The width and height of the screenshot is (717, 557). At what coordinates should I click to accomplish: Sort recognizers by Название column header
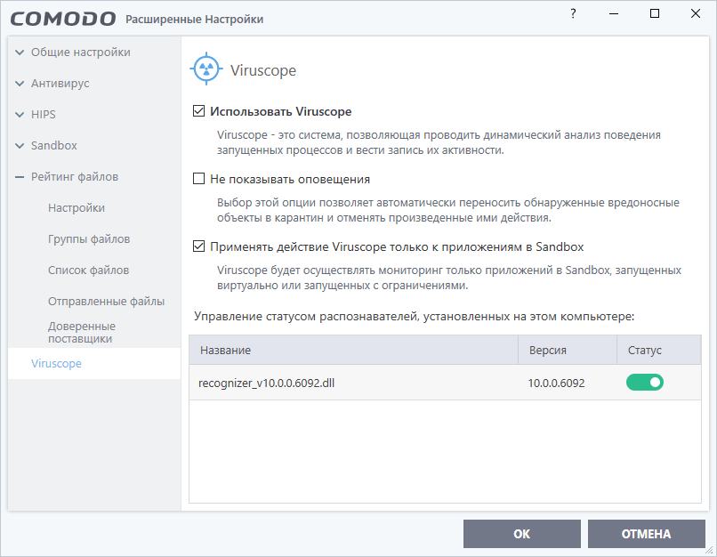pyautogui.click(x=226, y=351)
